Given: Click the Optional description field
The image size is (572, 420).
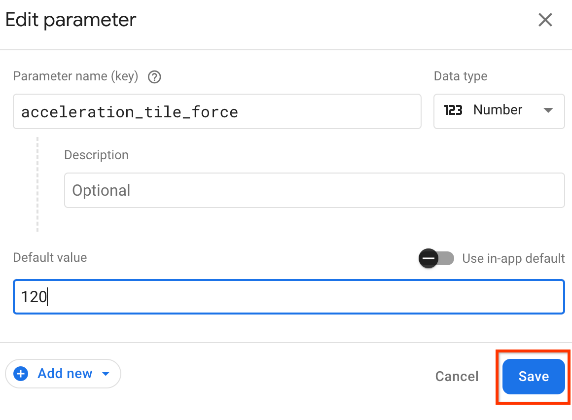Looking at the screenshot, I should 314,190.
